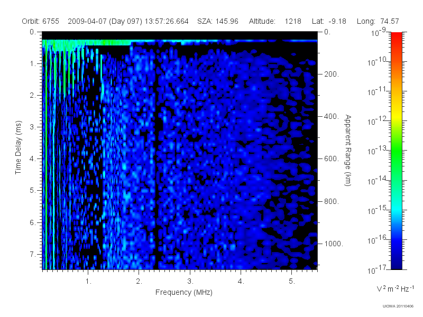Click the dark blue bottom of color bar
423x317 pixels.
tap(396, 263)
